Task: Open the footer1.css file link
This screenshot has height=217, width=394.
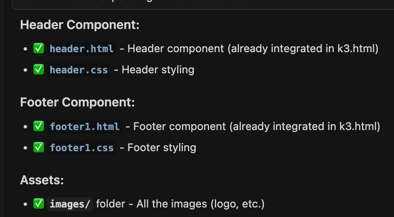Action: coord(81,147)
